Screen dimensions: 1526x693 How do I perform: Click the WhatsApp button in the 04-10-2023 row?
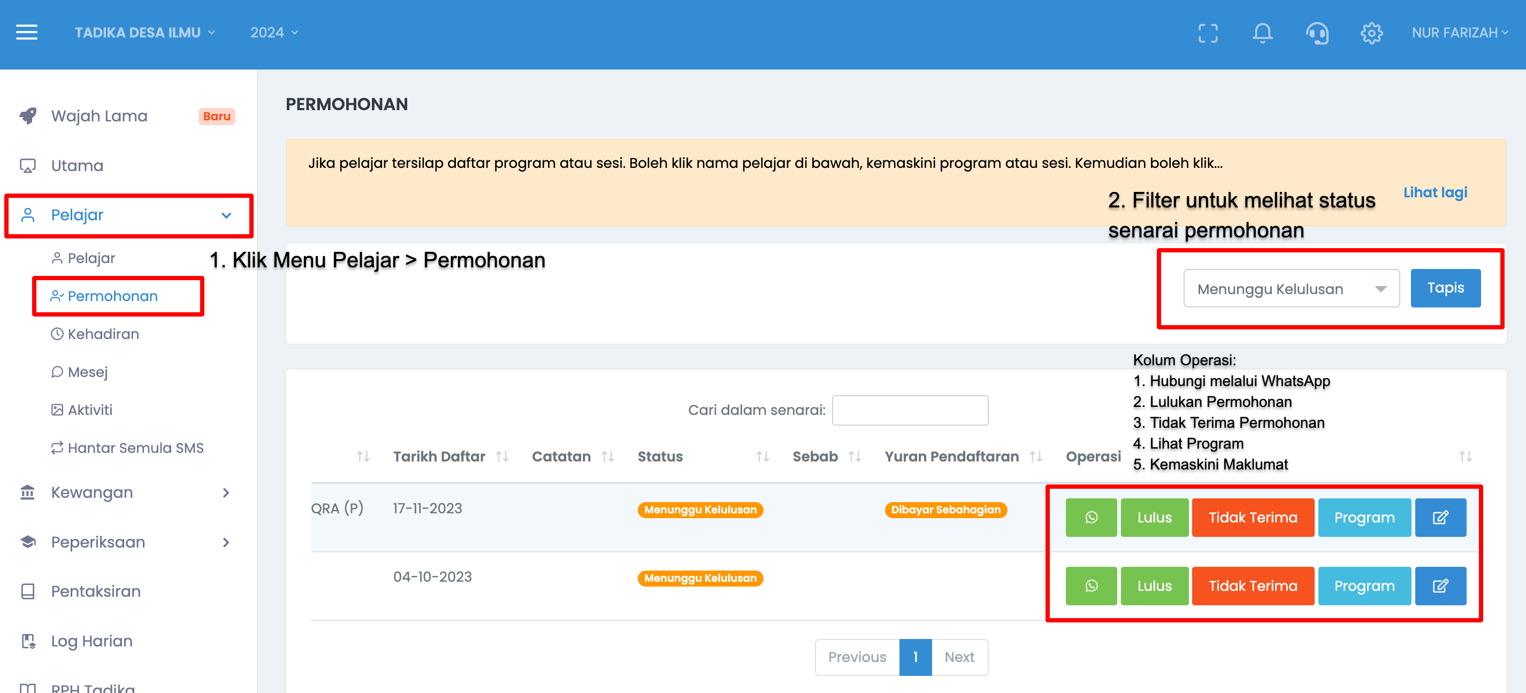(1091, 586)
